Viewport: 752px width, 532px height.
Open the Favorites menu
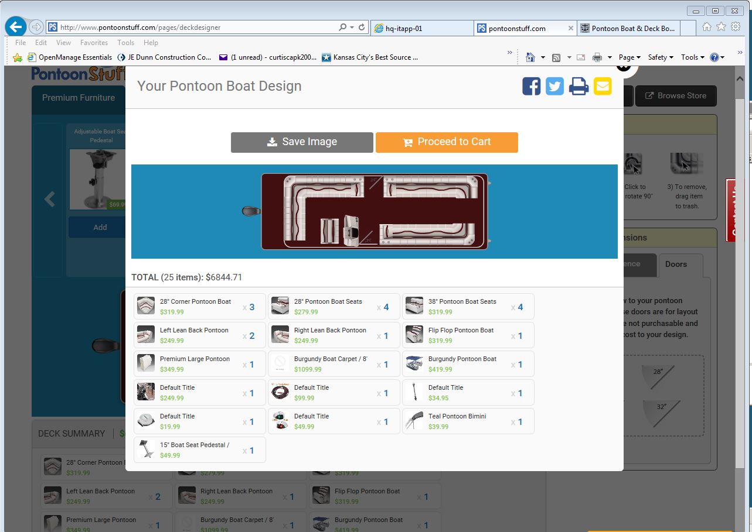pos(94,43)
